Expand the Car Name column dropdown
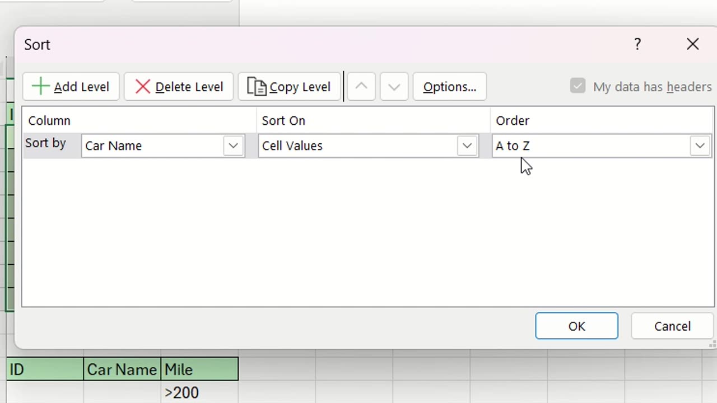717x403 pixels. (x=233, y=146)
